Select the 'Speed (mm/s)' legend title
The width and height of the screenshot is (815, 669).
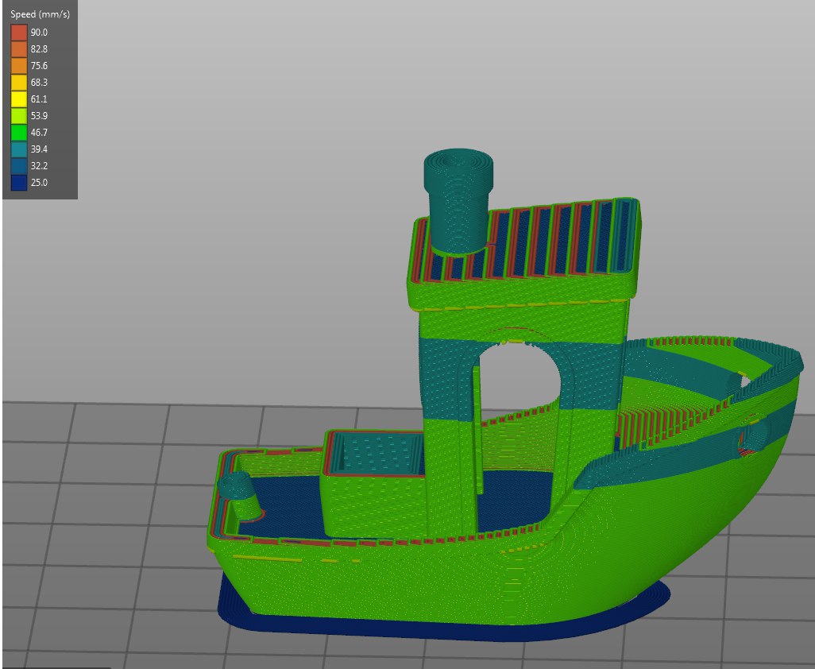(40, 14)
